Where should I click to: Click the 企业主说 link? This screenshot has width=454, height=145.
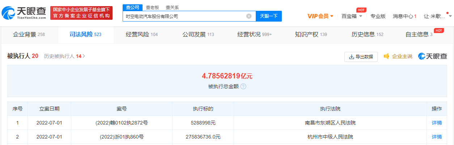pos(402,56)
